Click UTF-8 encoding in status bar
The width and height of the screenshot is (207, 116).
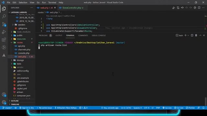147,108
